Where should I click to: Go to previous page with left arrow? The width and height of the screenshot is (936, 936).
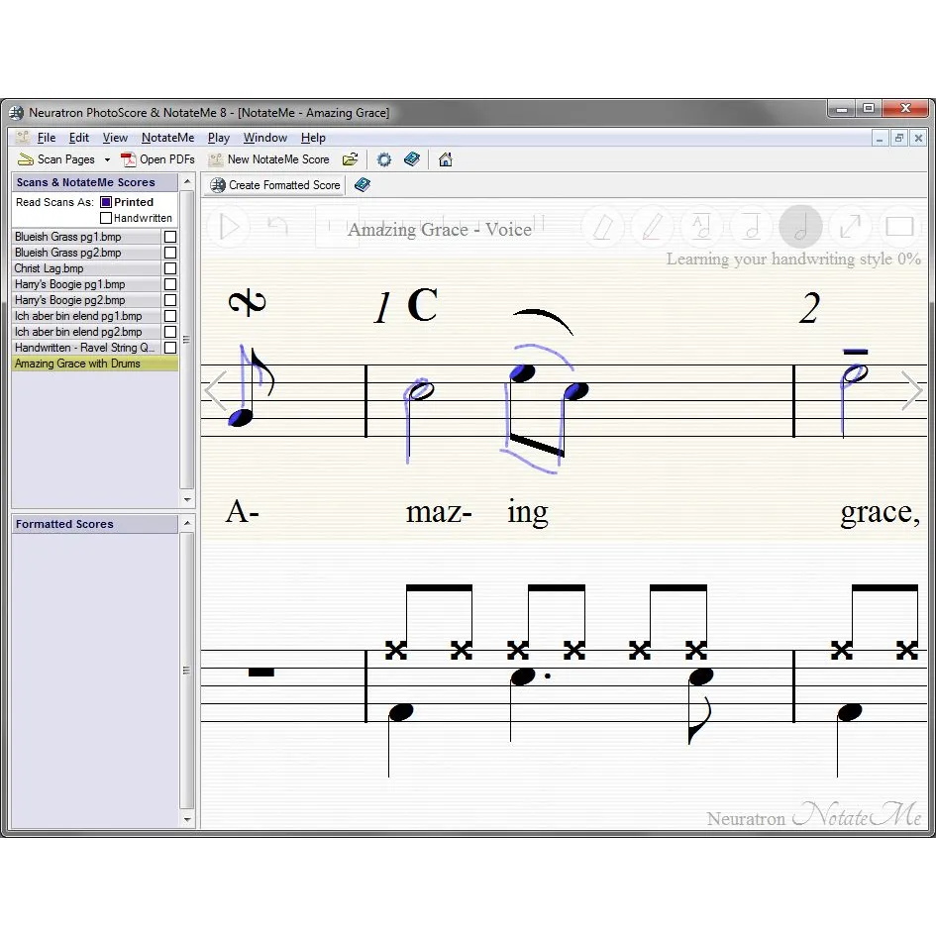click(215, 391)
